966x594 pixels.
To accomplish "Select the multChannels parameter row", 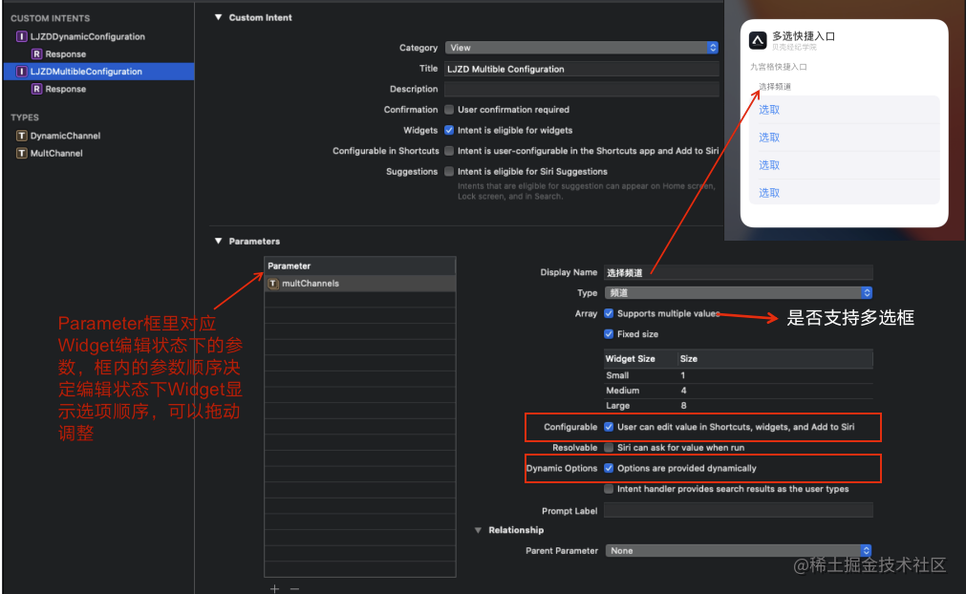I will [x=360, y=284].
